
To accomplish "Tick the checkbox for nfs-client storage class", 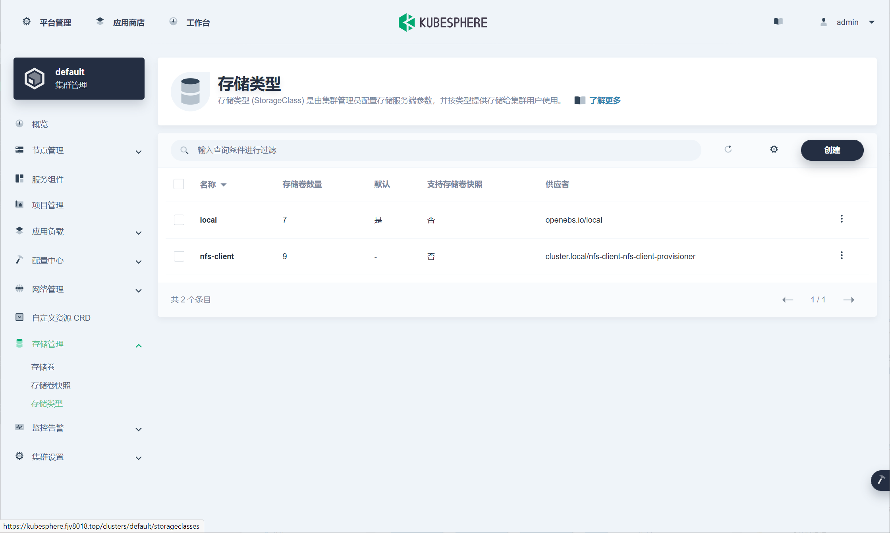I will click(179, 256).
